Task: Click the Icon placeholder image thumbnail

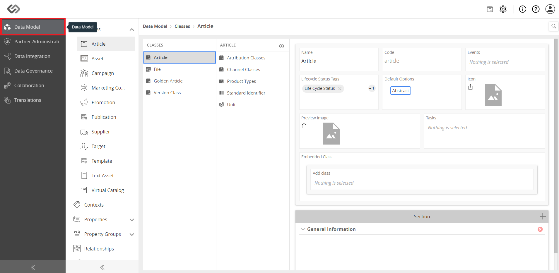Action: [x=493, y=95]
